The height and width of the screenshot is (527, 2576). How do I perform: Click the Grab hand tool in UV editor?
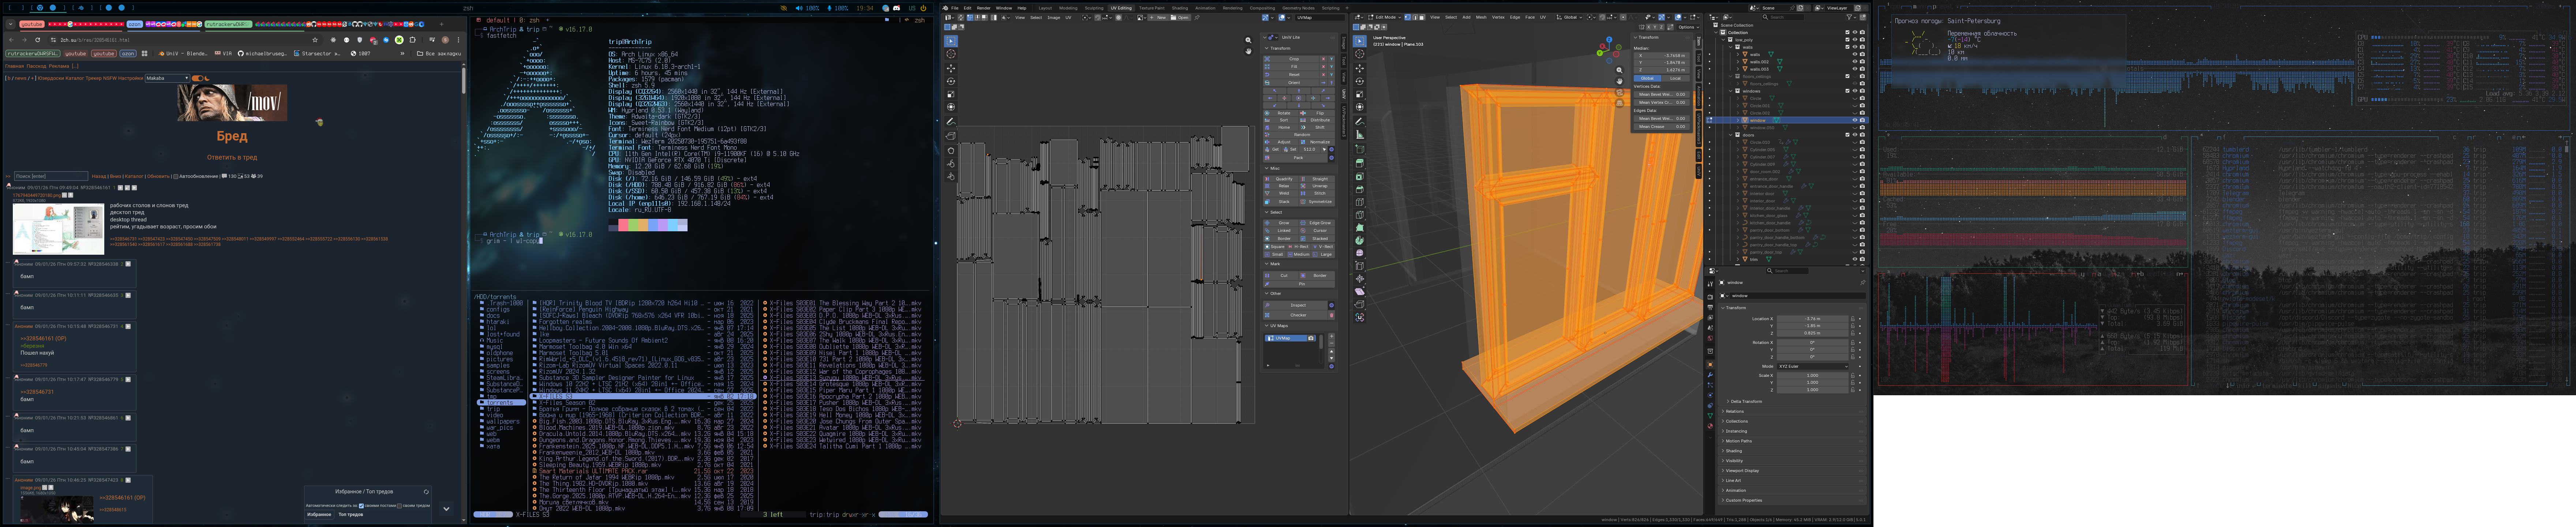click(951, 151)
